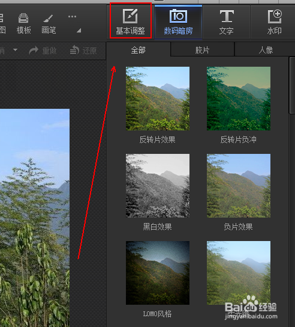Apply the 反转片效果 filter thumbnail

158,99
